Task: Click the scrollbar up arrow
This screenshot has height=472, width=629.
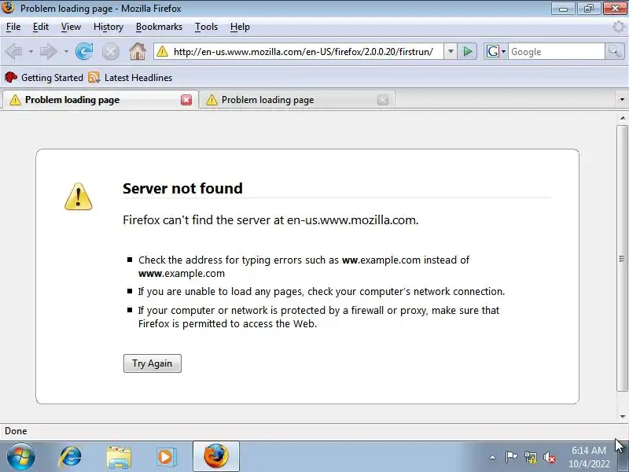Action: pyautogui.click(x=622, y=118)
